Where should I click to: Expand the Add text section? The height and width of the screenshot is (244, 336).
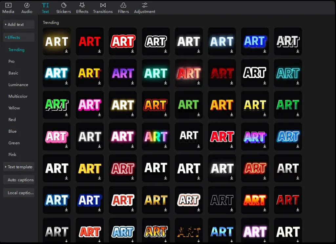click(x=19, y=25)
